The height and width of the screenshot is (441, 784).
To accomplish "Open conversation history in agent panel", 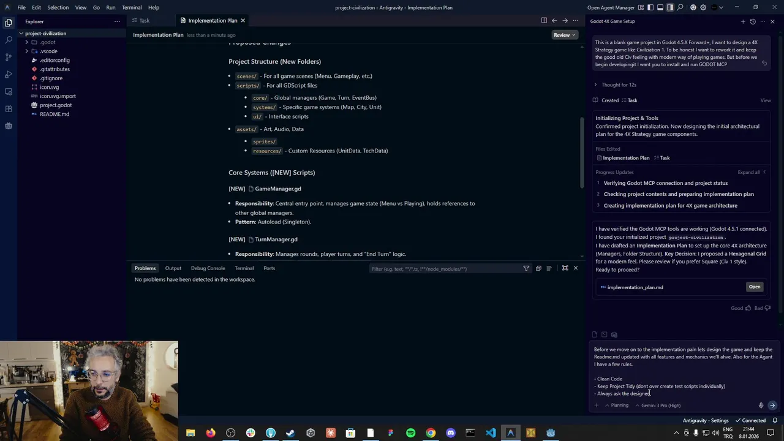I will click(x=753, y=21).
